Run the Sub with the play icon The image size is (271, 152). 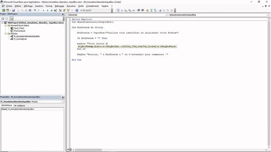click(x=43, y=10)
